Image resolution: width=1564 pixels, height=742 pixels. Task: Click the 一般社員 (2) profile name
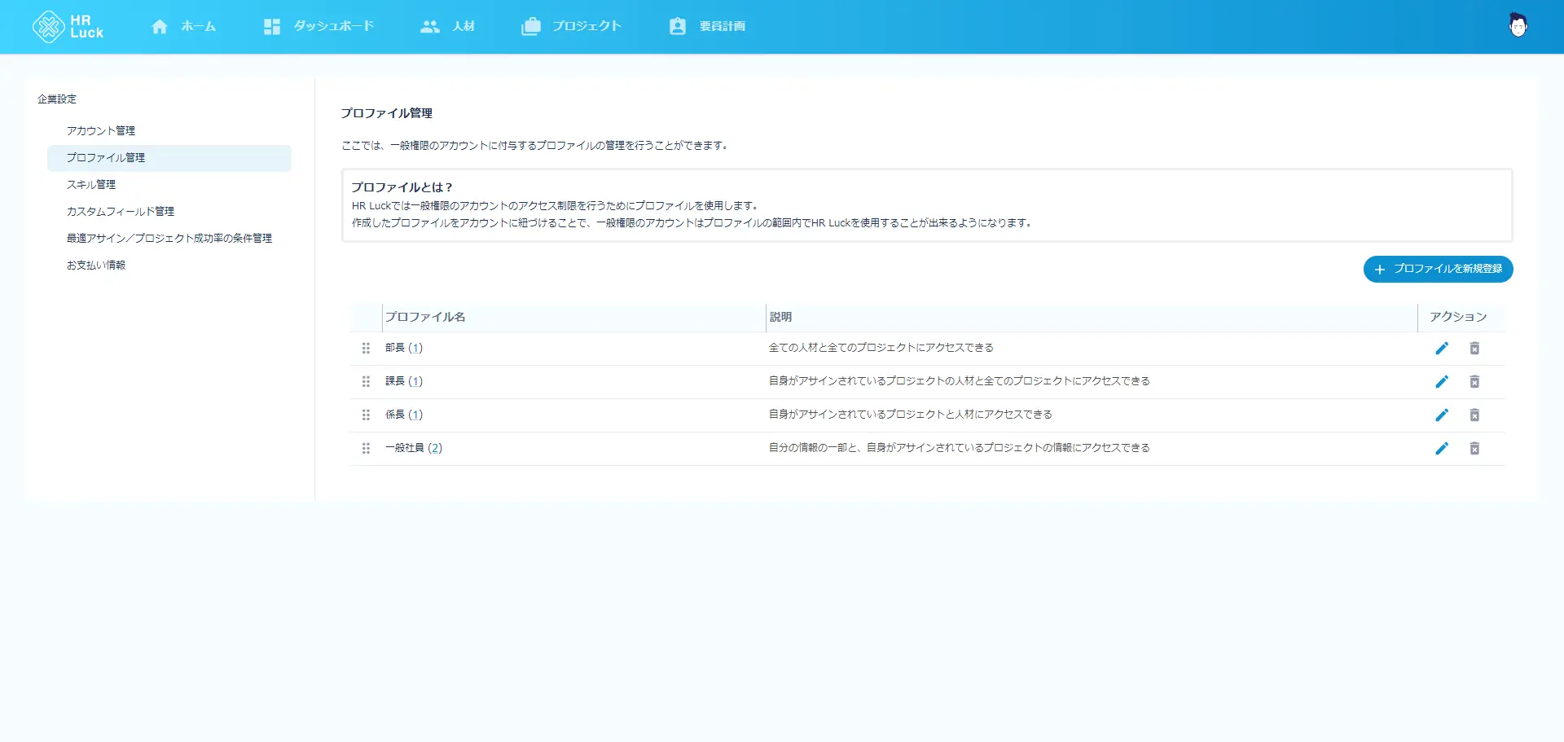coord(414,448)
